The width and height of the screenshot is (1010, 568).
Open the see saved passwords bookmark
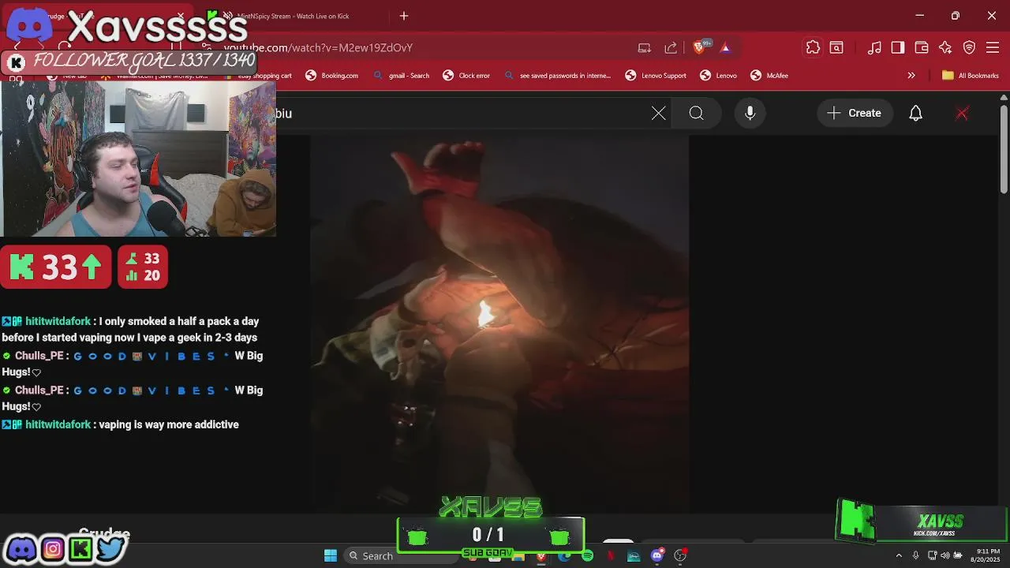[x=559, y=75]
